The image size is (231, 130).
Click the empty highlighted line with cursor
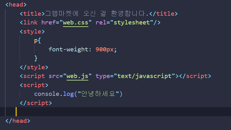click(115, 112)
